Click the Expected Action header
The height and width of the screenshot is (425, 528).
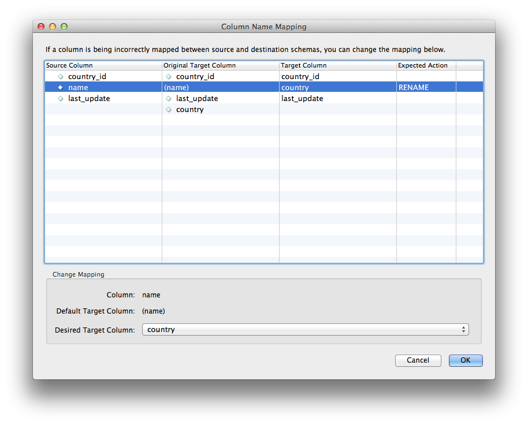(x=417, y=65)
